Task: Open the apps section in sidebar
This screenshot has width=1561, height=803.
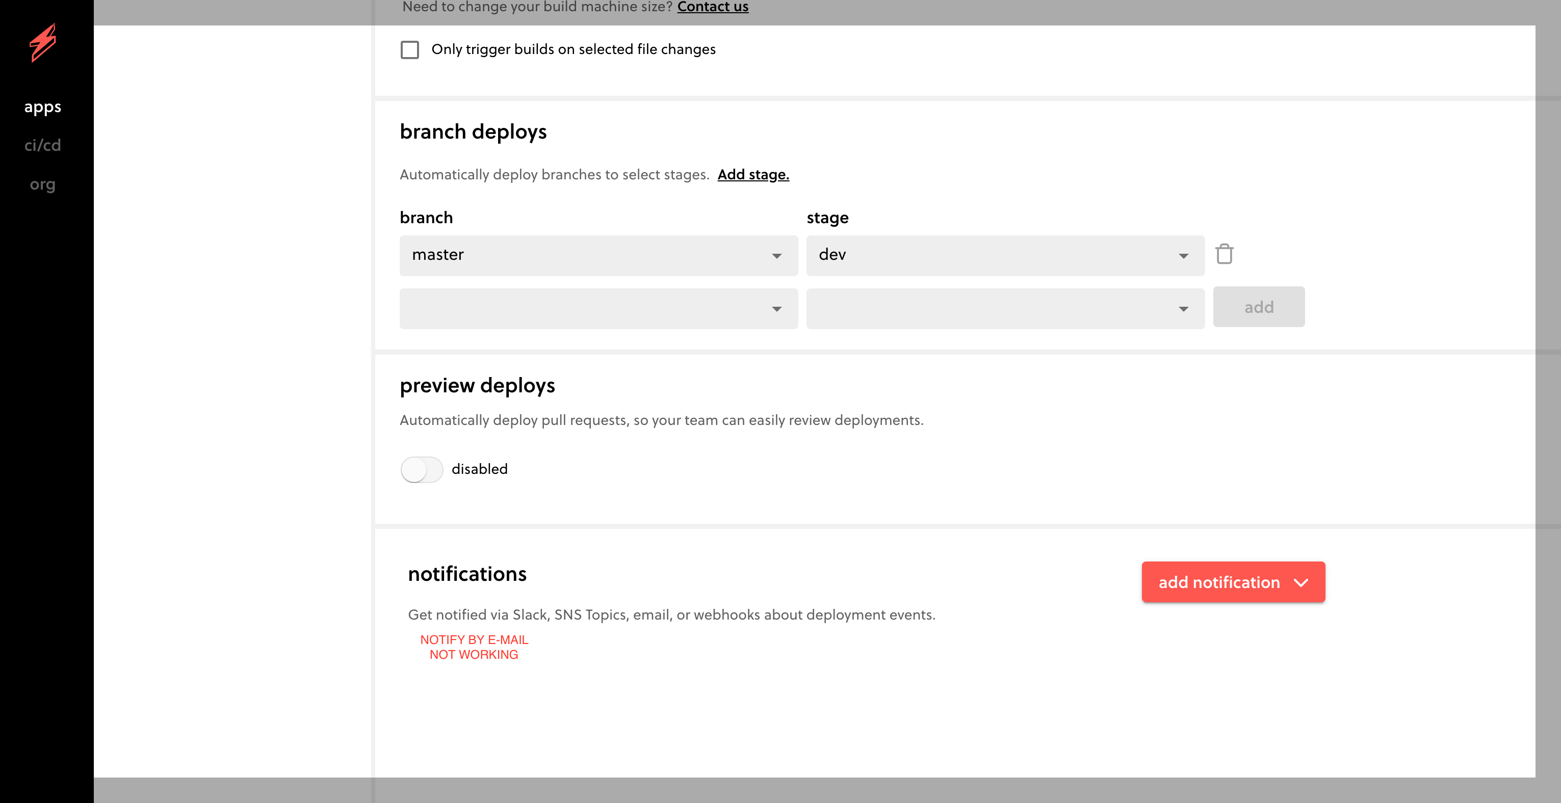Action: tap(42, 107)
